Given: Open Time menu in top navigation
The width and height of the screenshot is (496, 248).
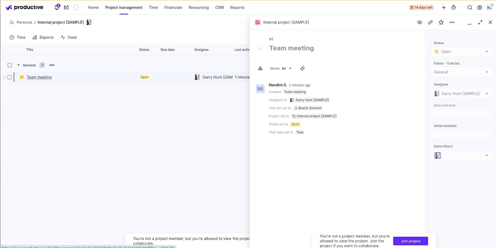Looking at the screenshot, I should (x=153, y=7).
